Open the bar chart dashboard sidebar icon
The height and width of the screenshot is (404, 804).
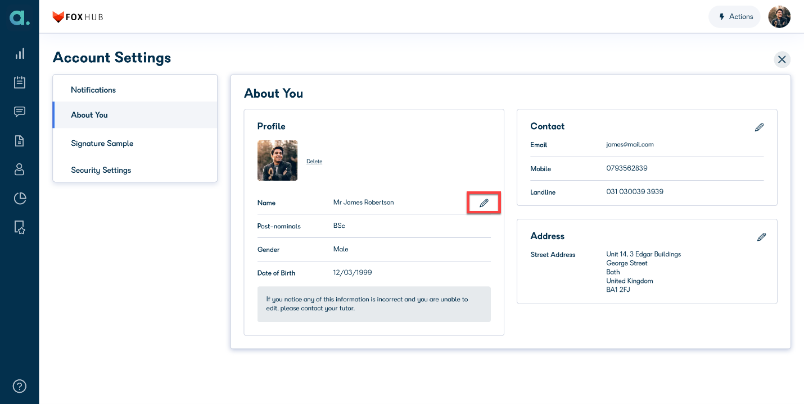(20, 53)
